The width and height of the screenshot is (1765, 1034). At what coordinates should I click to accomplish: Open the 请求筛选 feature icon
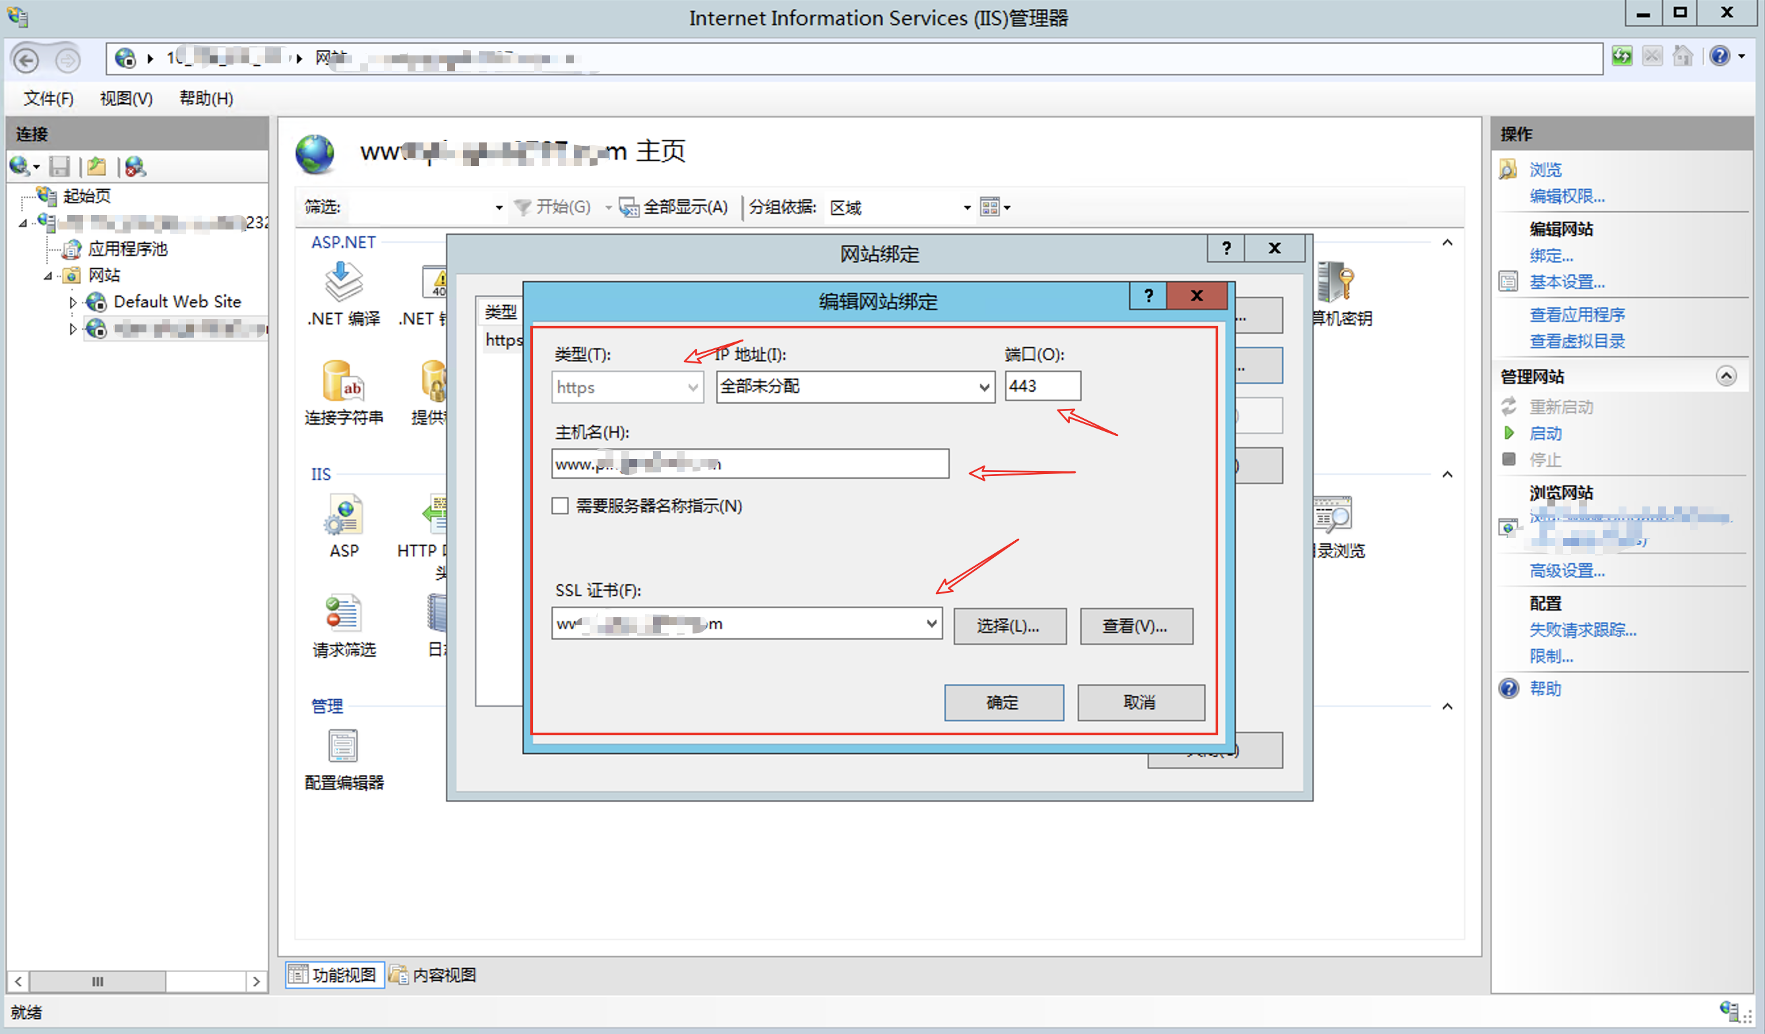click(x=343, y=614)
